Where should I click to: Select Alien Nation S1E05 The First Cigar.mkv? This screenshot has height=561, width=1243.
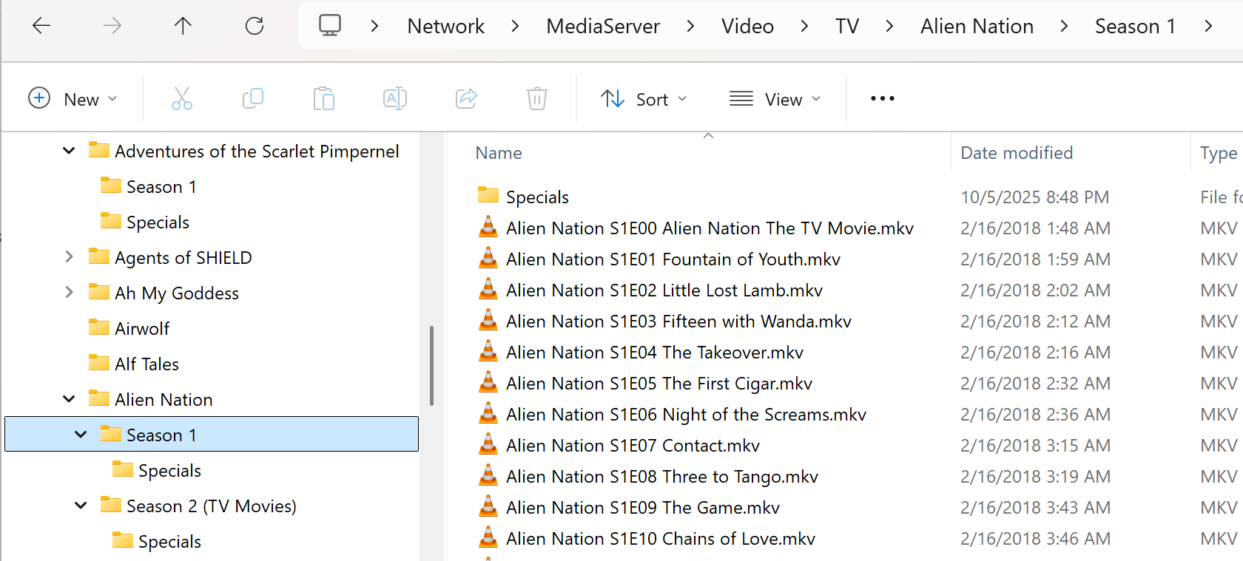click(658, 384)
